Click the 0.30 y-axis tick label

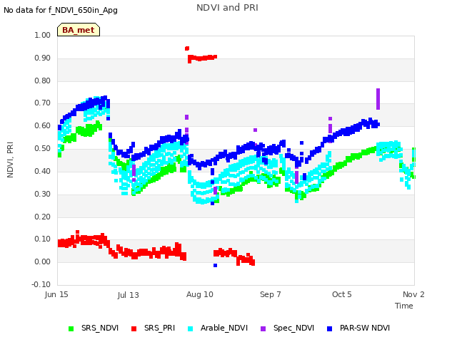click(43, 194)
